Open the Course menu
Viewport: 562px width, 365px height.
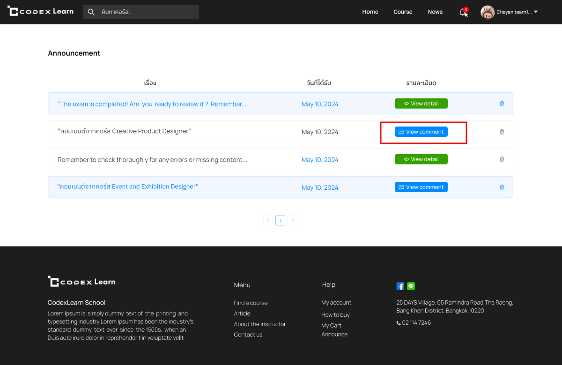pos(403,12)
